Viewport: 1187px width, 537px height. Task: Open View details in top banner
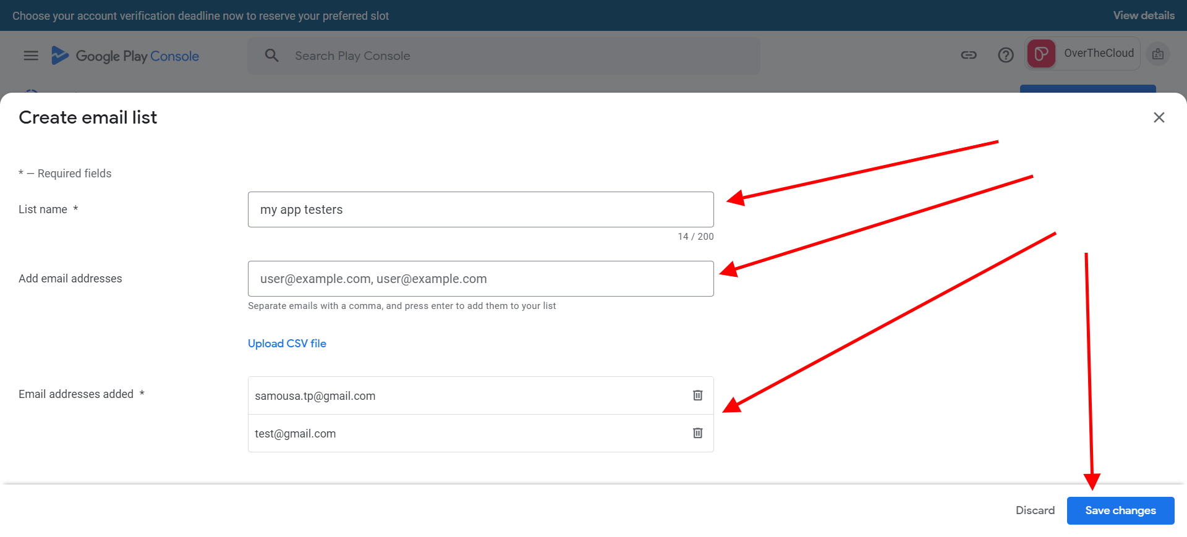(1143, 15)
